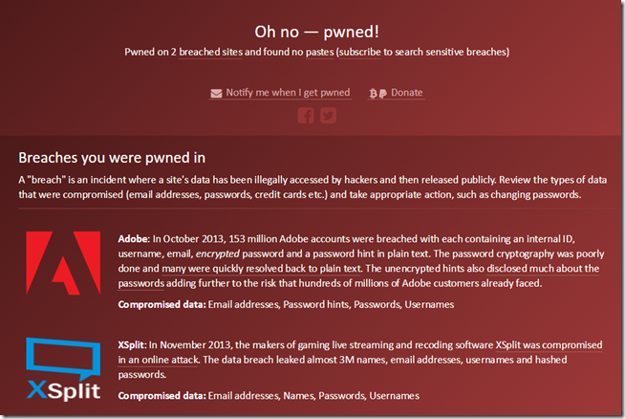Viewport: 625px width, 419px height.
Task: Click the Oh no — pwned! heading
Action: pos(317,32)
